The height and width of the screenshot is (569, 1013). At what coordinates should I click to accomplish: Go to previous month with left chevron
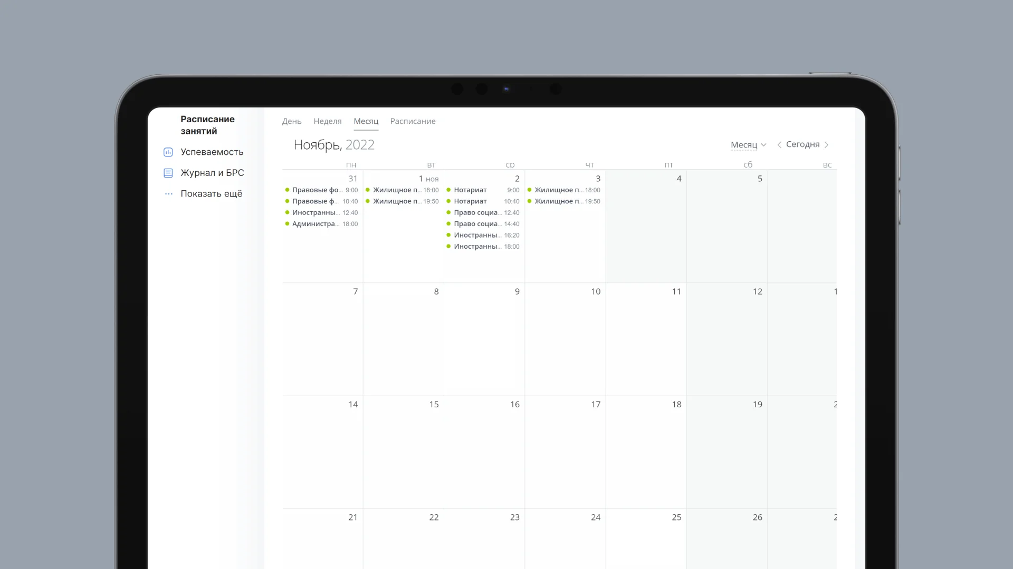[779, 145]
